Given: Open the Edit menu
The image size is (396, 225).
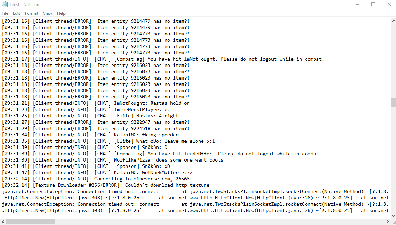Looking at the screenshot, I should [x=16, y=13].
